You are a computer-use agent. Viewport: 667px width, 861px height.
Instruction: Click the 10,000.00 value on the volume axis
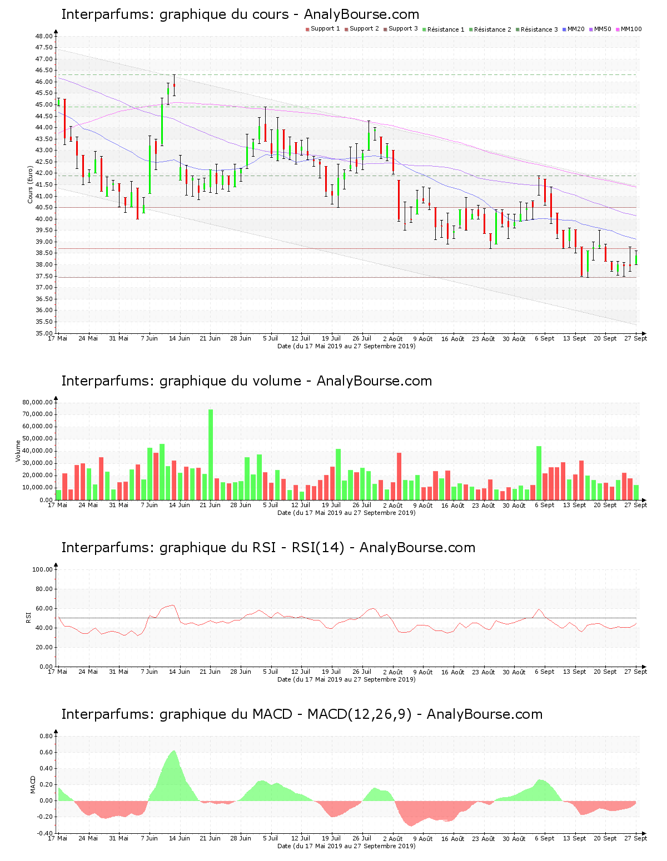[x=38, y=488]
